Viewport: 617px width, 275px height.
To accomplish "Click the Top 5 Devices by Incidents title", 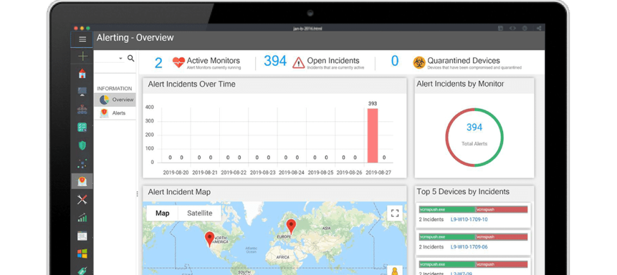I will pos(463,192).
